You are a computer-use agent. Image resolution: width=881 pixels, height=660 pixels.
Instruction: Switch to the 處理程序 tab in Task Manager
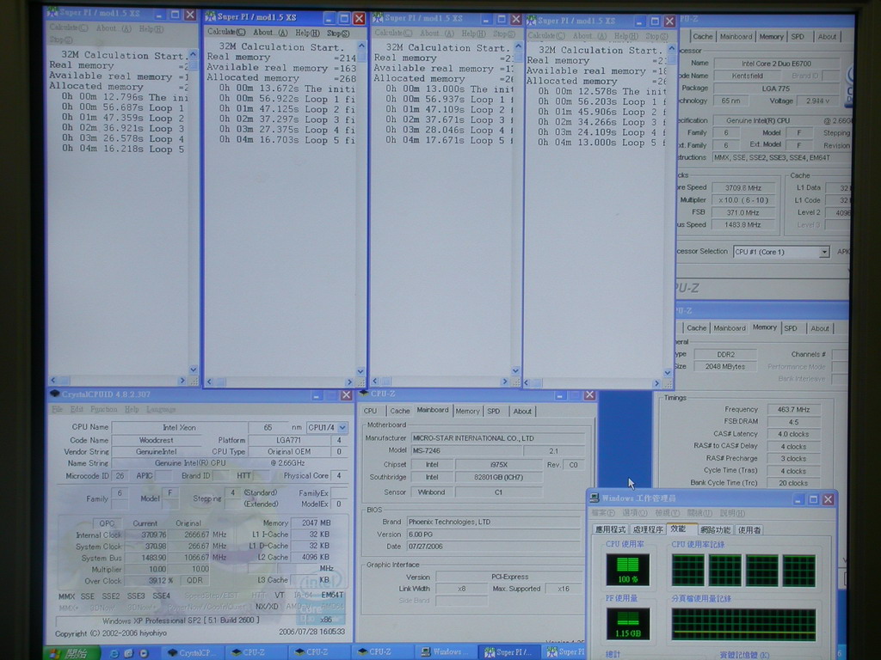coord(648,529)
